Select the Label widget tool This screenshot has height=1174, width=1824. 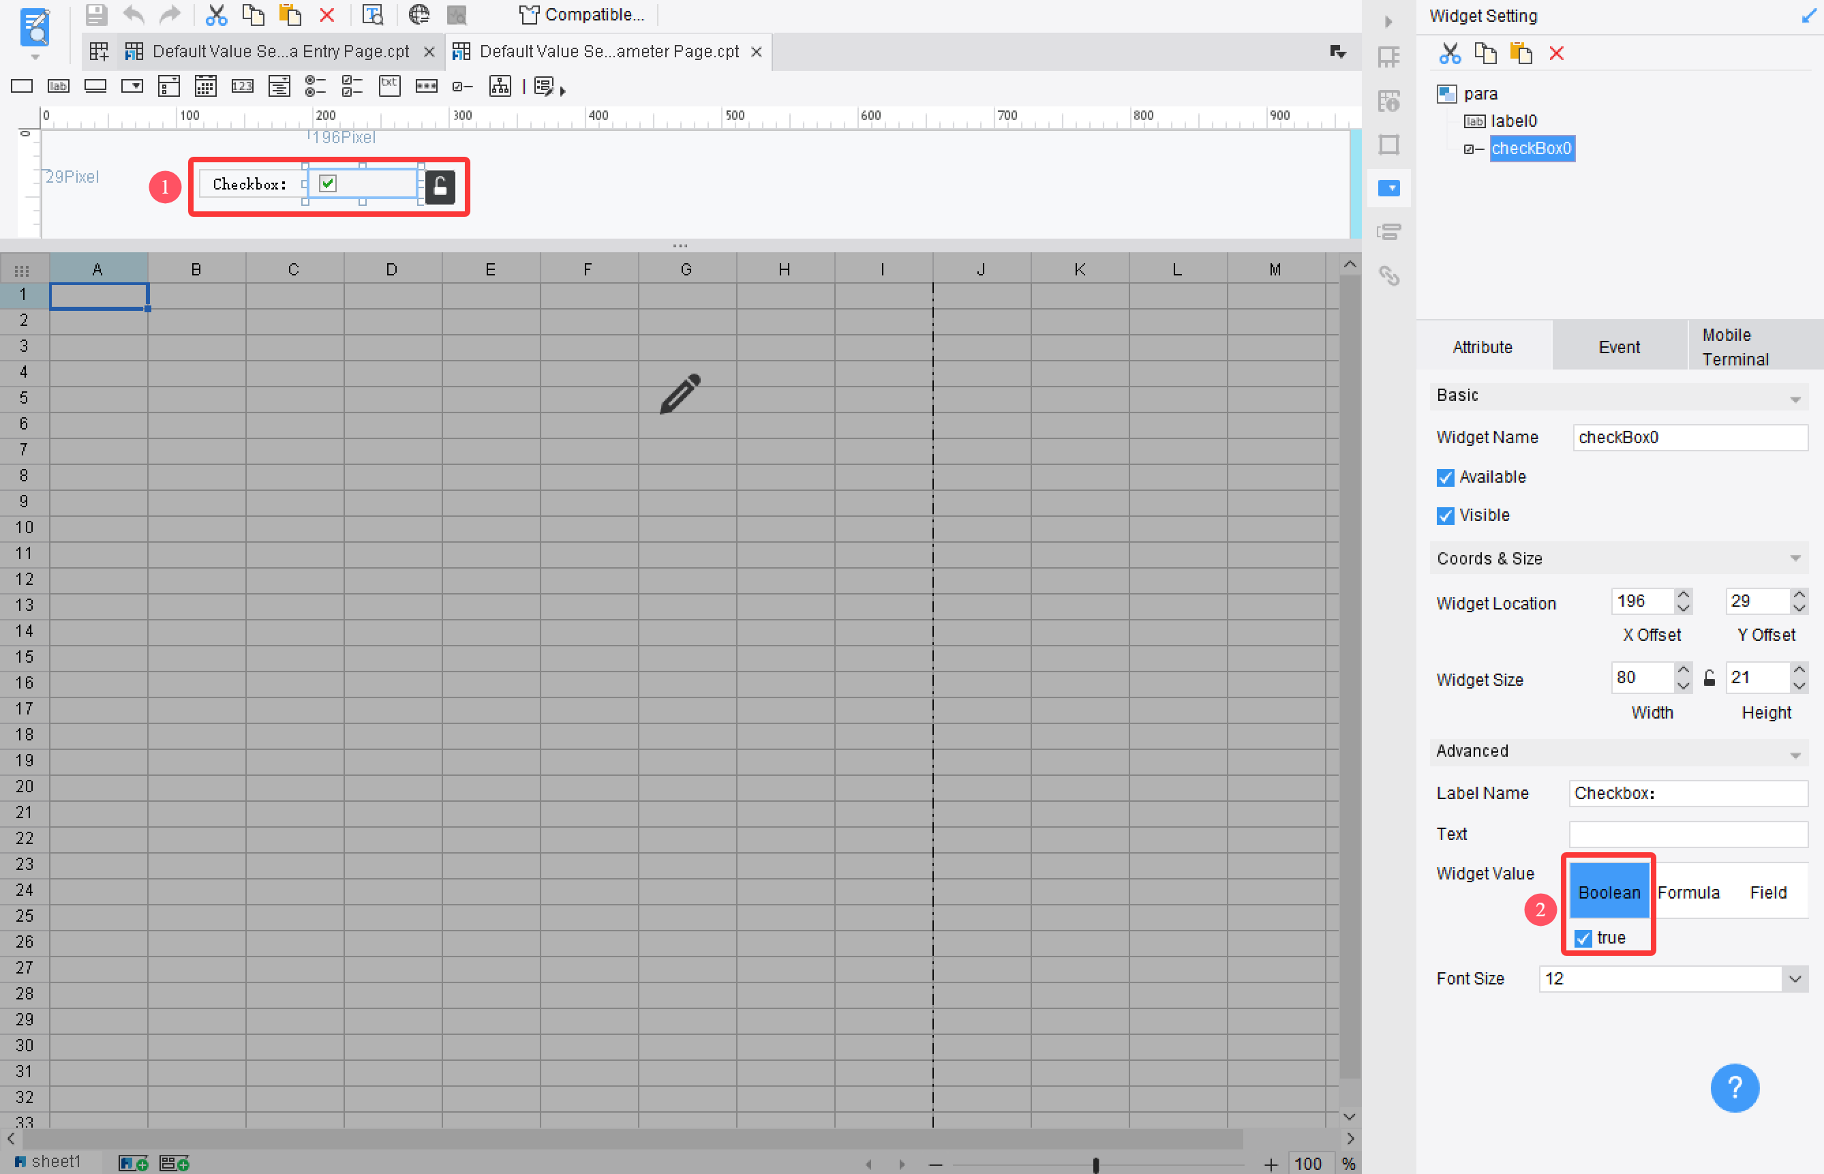[x=57, y=86]
